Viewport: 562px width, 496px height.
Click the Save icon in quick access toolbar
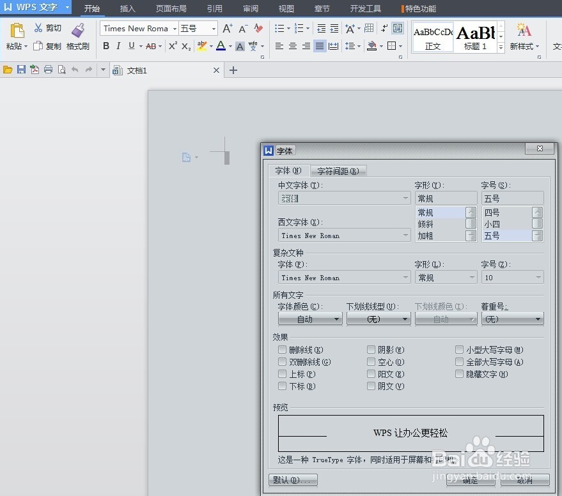coord(22,70)
